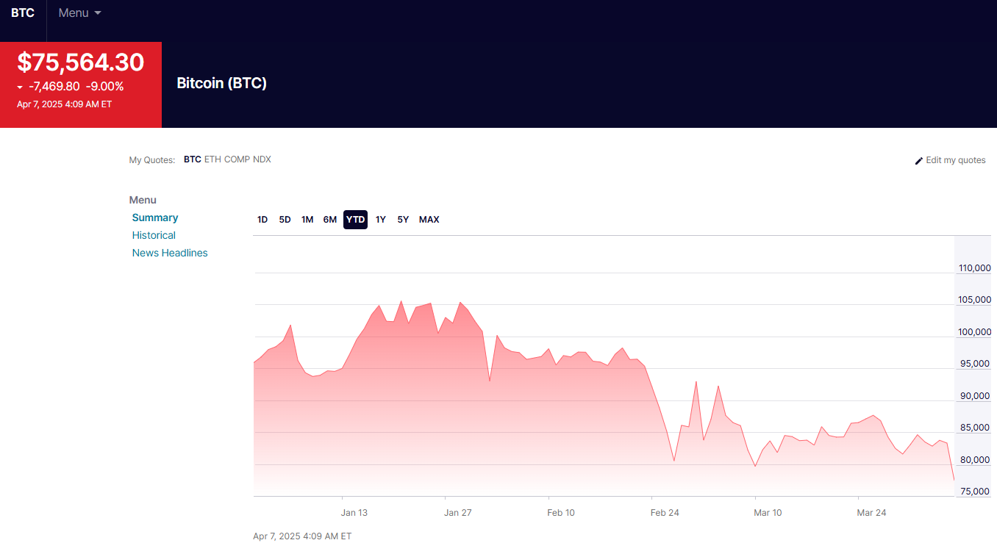The height and width of the screenshot is (554, 997).
Task: Click the pencil icon beside Edit my quotes
Action: click(918, 161)
